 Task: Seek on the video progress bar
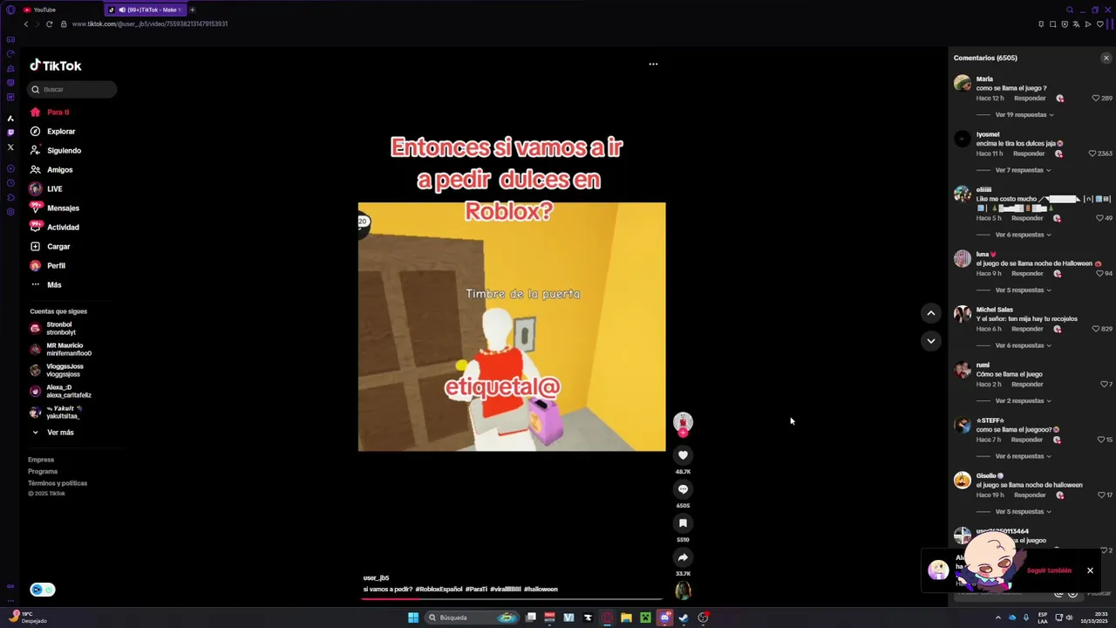[x=512, y=599]
